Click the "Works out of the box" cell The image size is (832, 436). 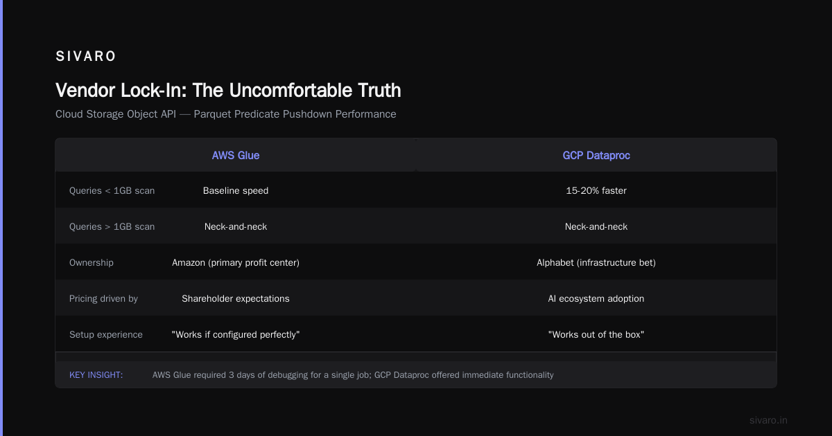[596, 334]
